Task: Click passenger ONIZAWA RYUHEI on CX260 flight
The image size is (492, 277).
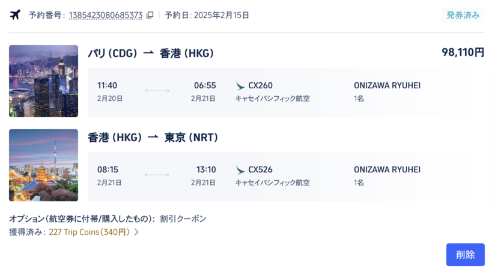Action: [x=387, y=85]
